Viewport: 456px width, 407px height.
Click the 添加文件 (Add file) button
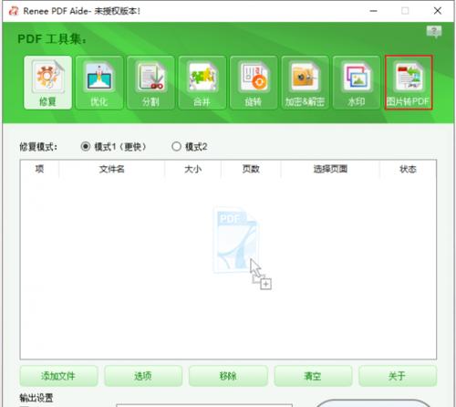coord(58,376)
